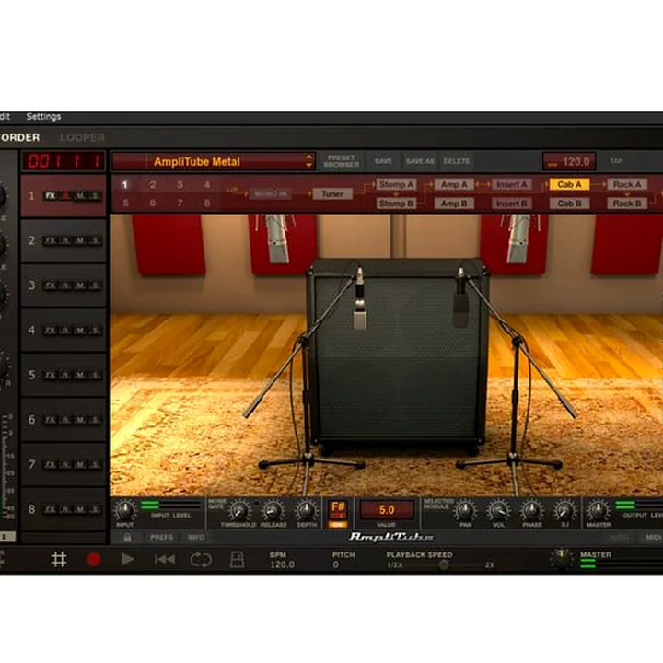
Task: Open track 2 FX button
Action: [51, 240]
